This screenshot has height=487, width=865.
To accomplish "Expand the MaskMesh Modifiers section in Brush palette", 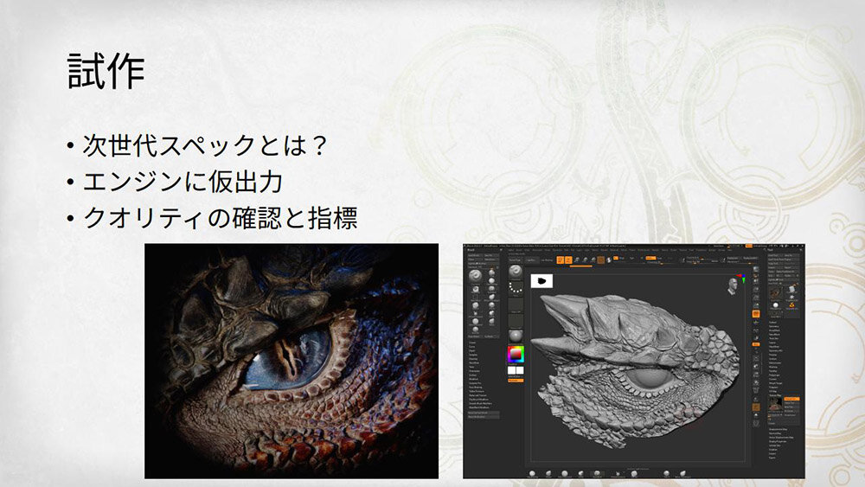I will (479, 407).
